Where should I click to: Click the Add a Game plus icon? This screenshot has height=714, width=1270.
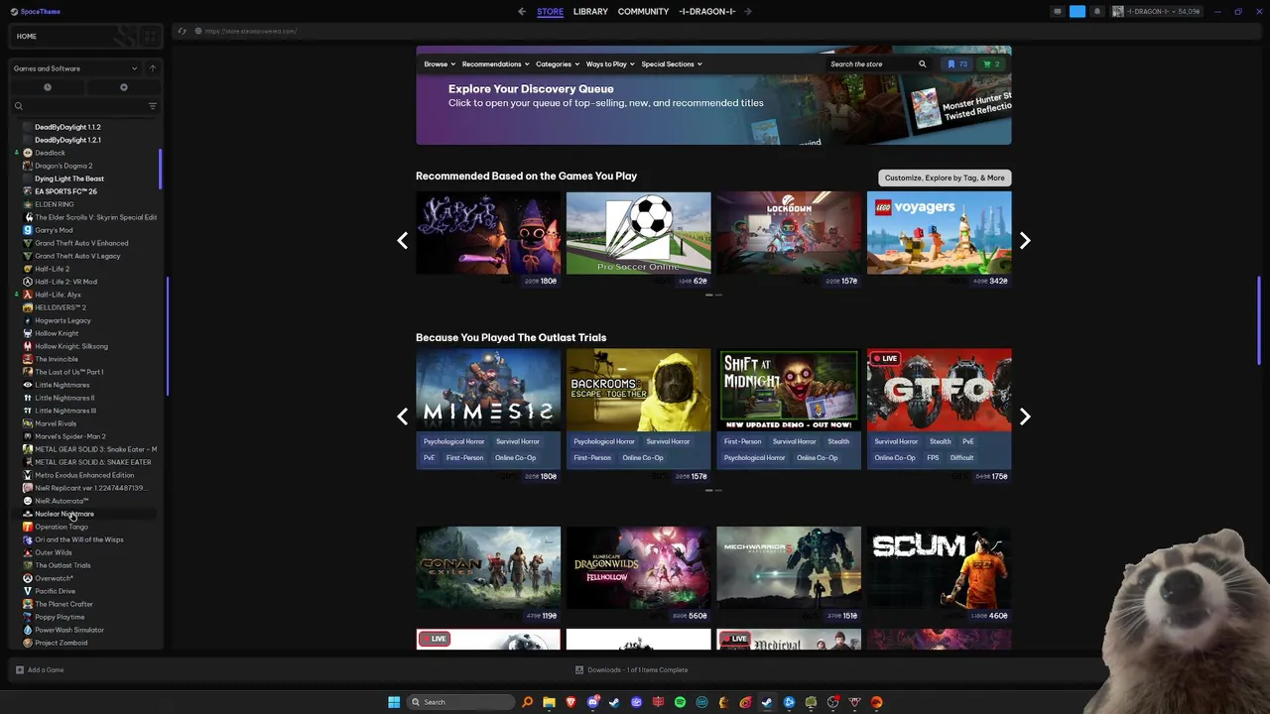coord(19,670)
